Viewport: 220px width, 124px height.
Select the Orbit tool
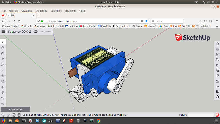click(3, 104)
